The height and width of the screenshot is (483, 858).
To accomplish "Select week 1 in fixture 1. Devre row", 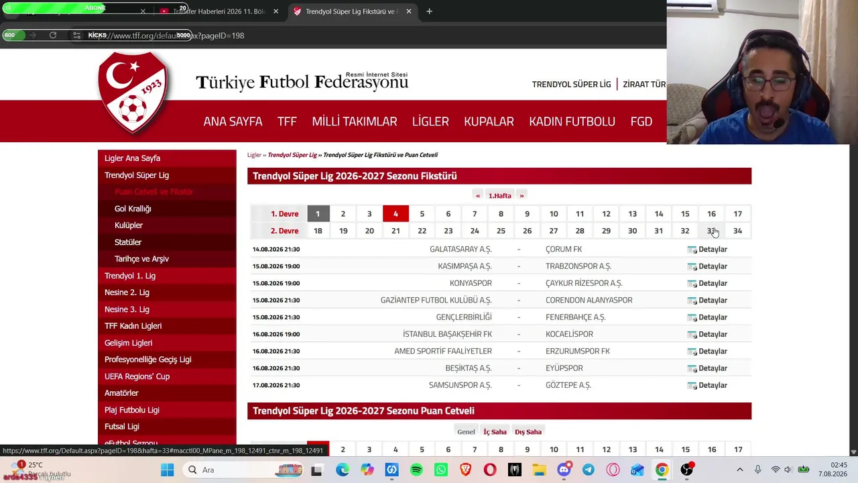I will pyautogui.click(x=318, y=214).
